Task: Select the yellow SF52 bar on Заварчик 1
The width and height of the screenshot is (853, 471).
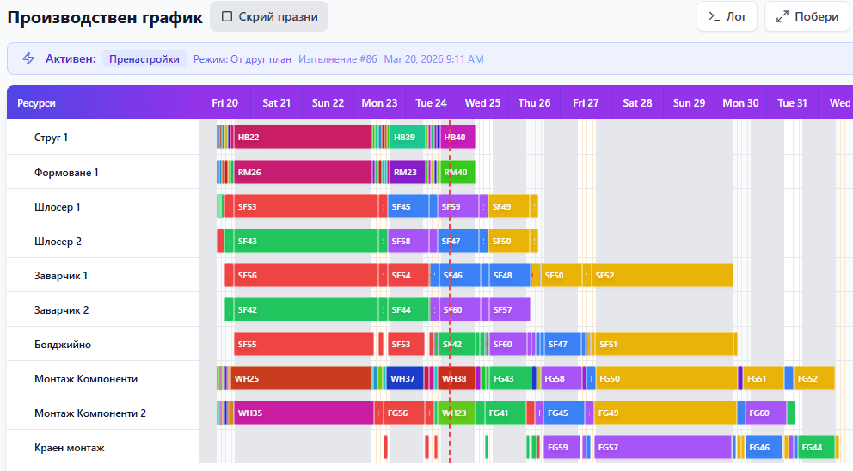Action: click(x=662, y=275)
